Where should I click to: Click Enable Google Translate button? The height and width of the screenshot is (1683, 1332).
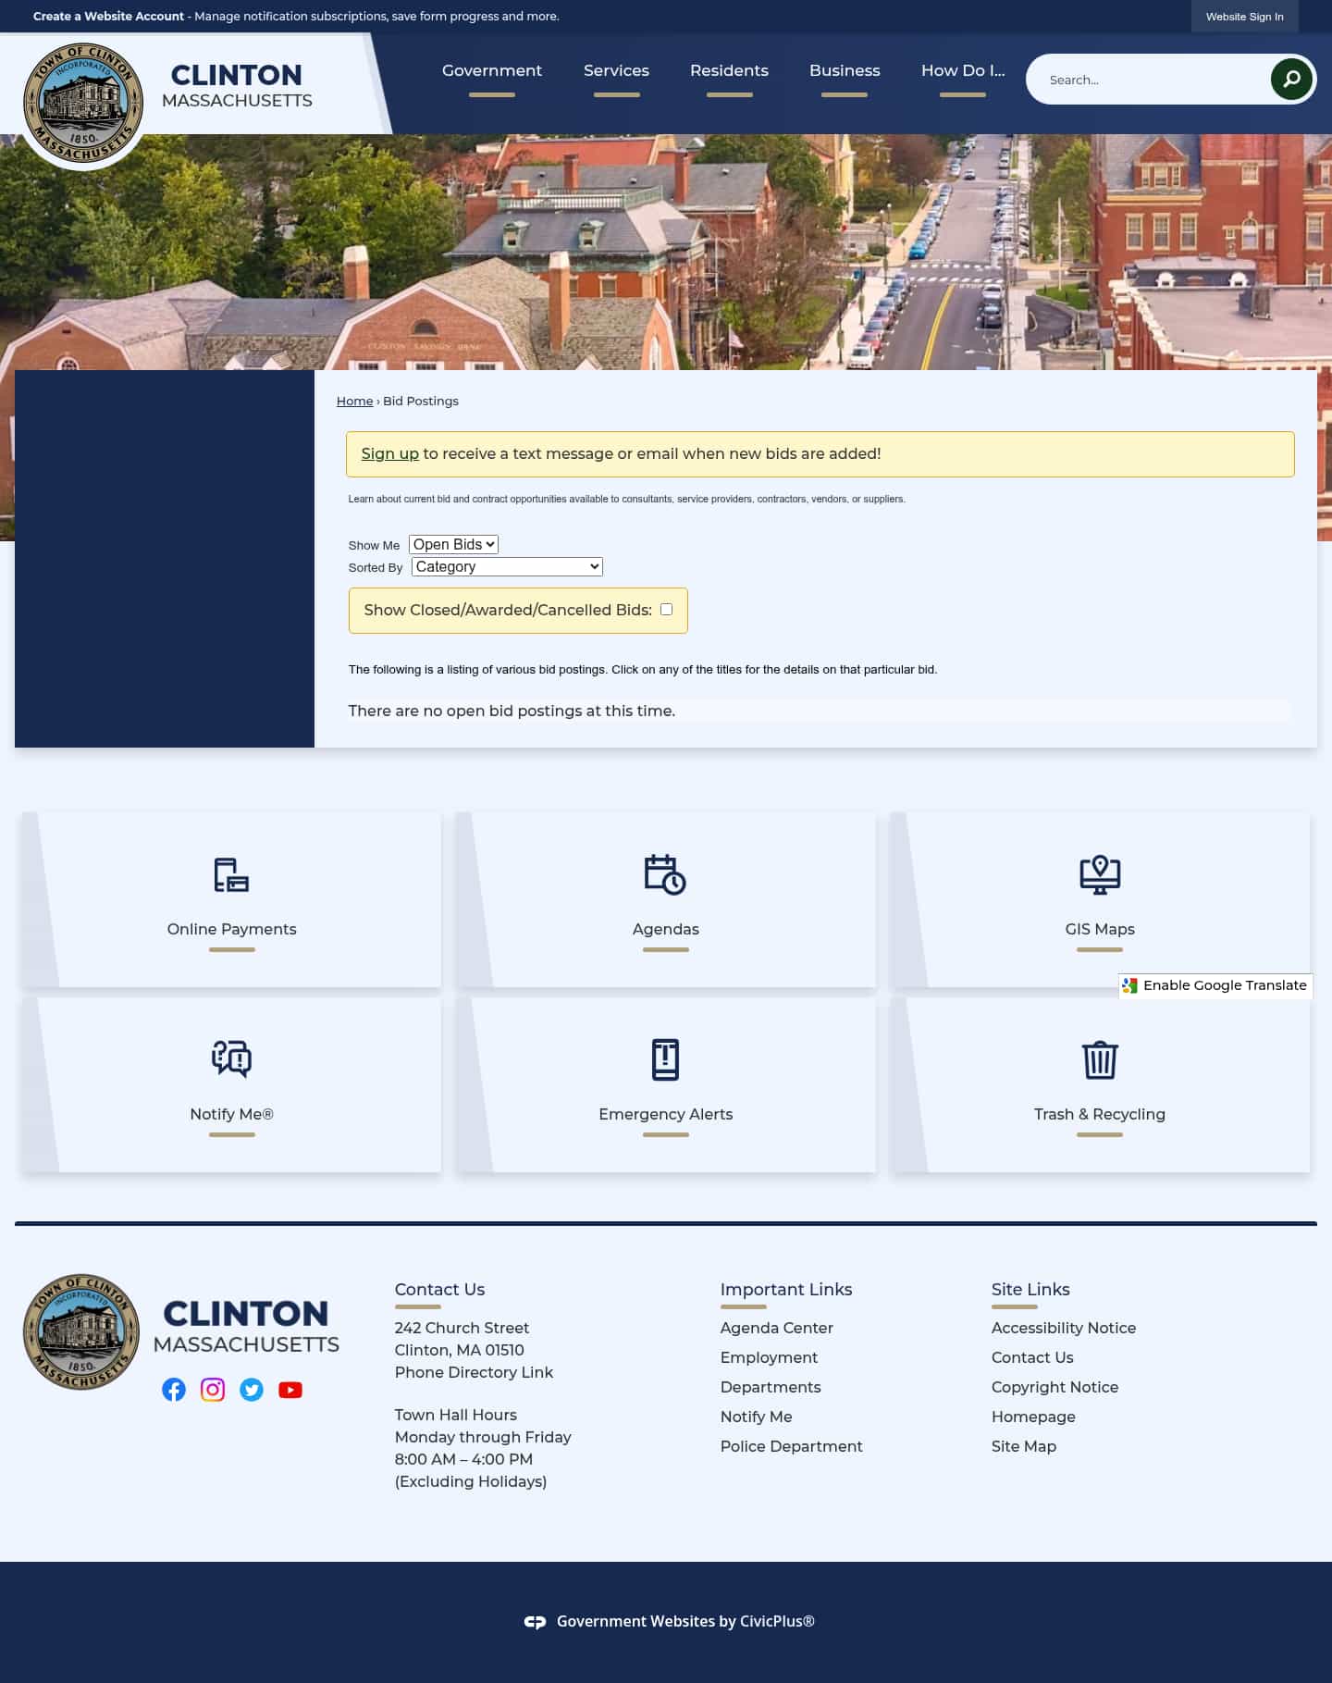click(x=1215, y=985)
